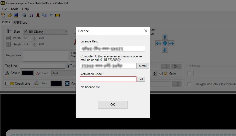Click the yellow plate toolbar icon

[x=58, y=15]
